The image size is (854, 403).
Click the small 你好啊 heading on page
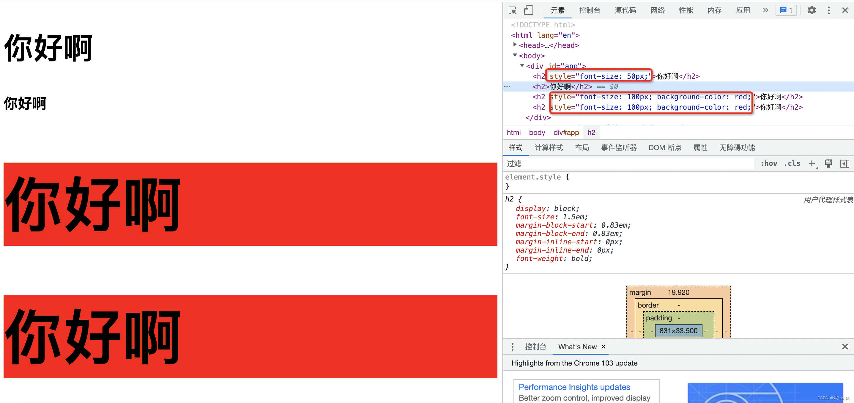(25, 103)
